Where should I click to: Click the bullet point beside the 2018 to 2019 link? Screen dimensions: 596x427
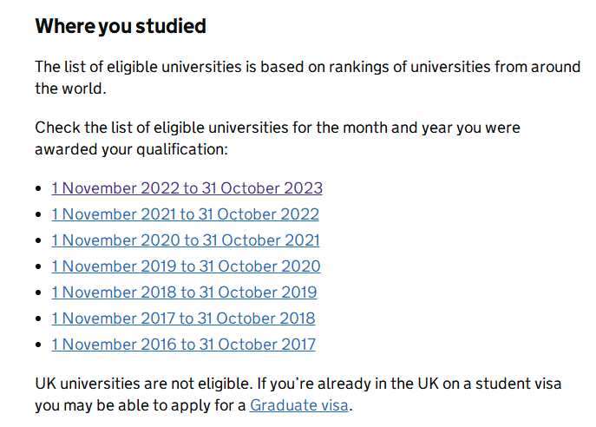(38, 292)
